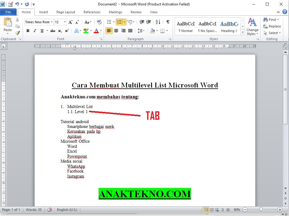
Task: Switch to the Insert tab
Action: pyautogui.click(x=43, y=12)
